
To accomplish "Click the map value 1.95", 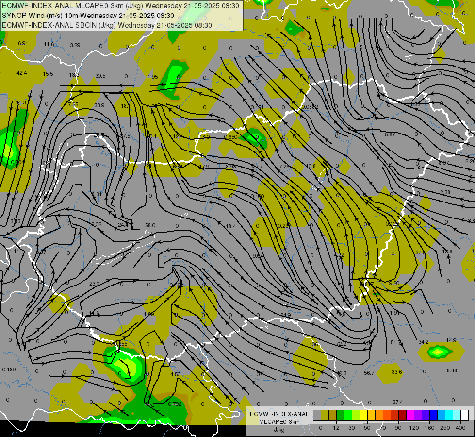I will pos(153,77).
